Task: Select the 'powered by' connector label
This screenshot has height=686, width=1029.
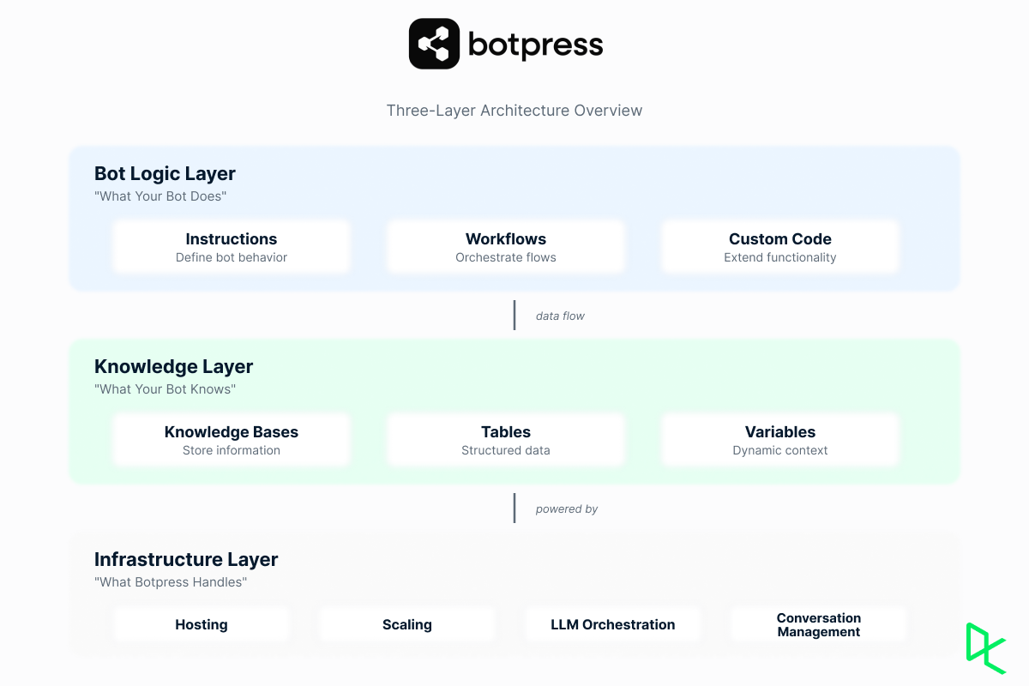Action: pos(567,508)
